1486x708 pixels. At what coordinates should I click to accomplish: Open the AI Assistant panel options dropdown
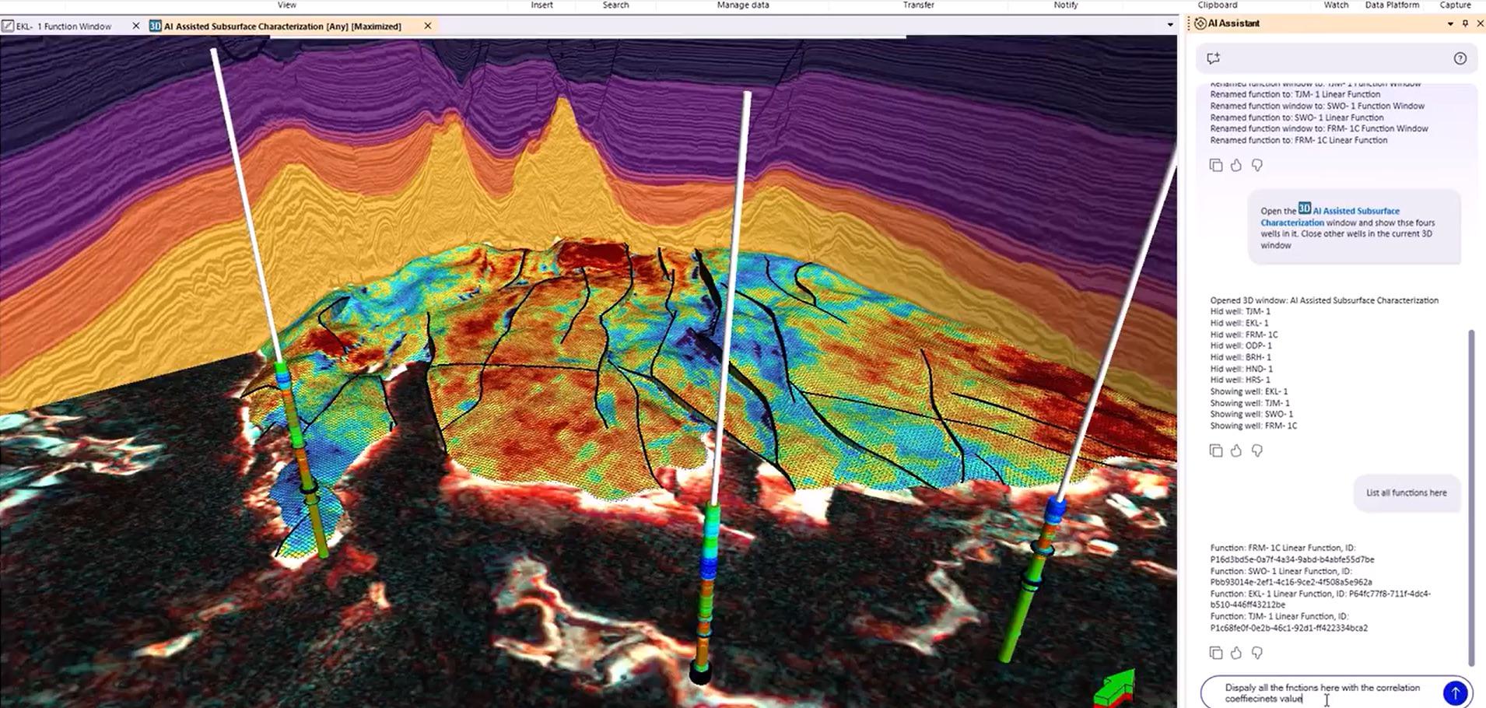click(1450, 24)
